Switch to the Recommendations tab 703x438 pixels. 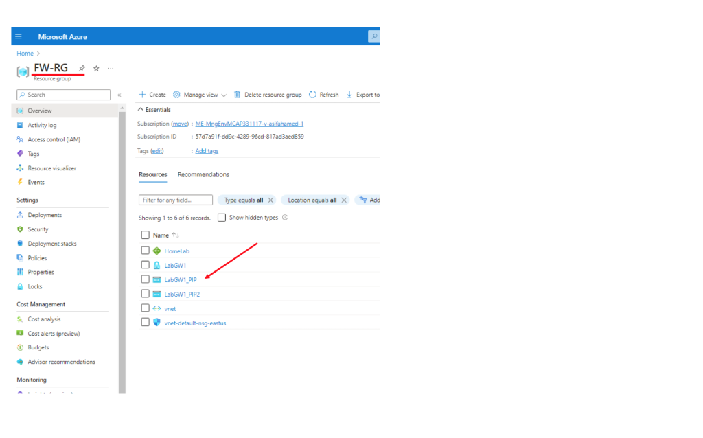tap(203, 175)
